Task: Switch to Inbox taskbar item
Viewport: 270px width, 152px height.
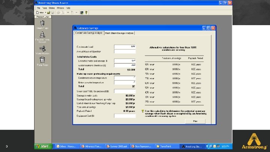Action: click(x=66, y=146)
